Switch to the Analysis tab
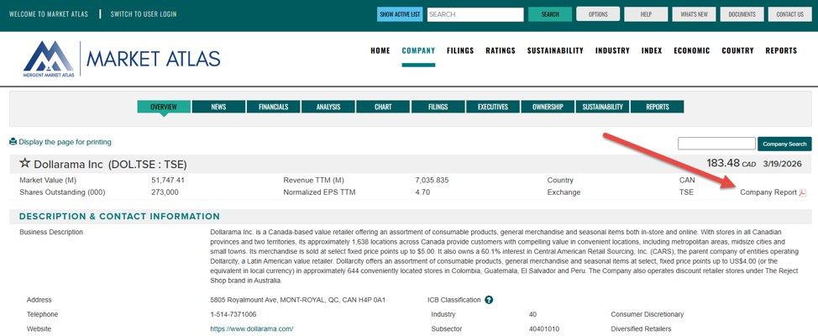The image size is (818, 336). pos(328,107)
